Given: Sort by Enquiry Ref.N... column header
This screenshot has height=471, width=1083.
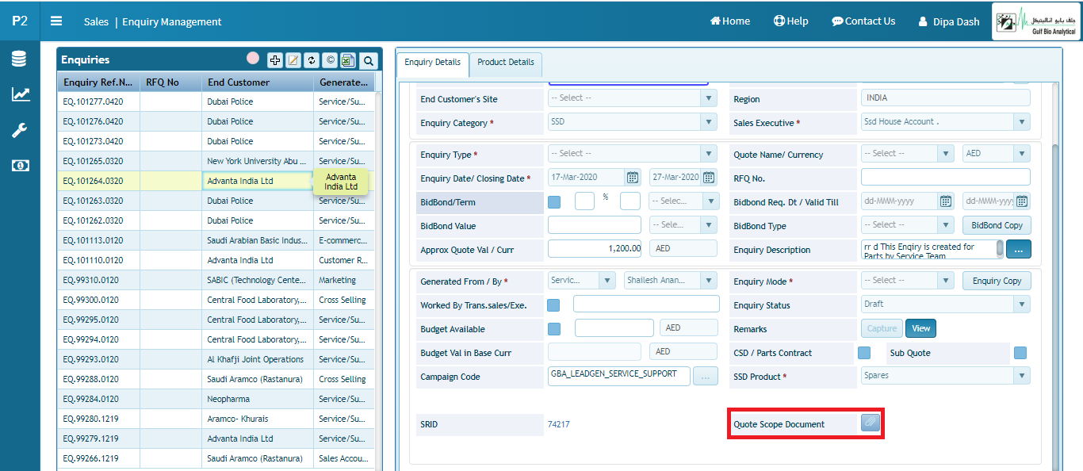Looking at the screenshot, I should point(98,82).
